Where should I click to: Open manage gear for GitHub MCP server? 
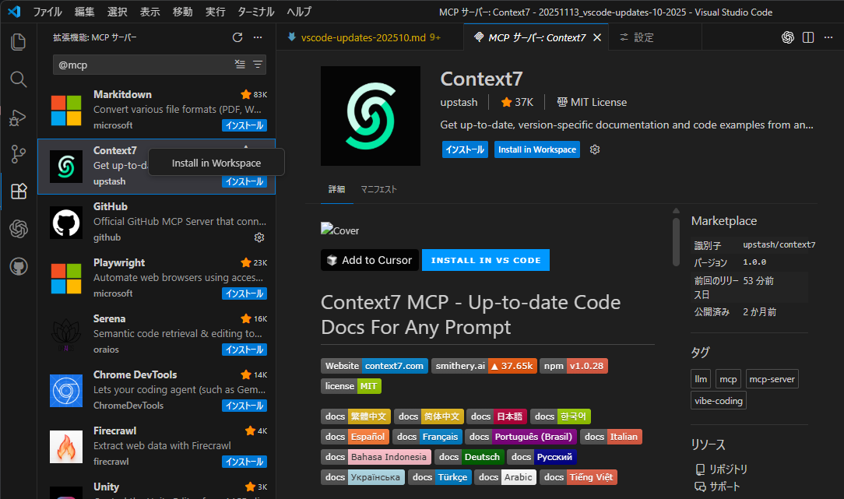point(259,237)
